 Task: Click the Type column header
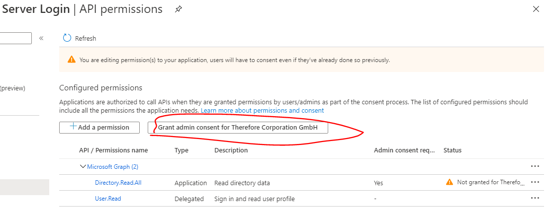[x=182, y=150]
